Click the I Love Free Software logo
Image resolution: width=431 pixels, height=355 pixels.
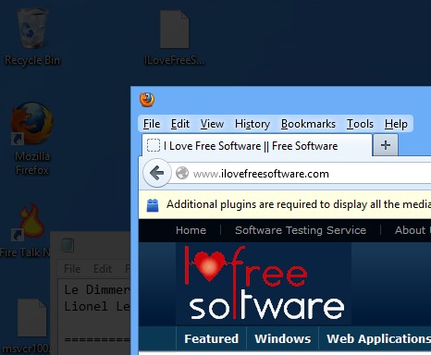point(264,284)
